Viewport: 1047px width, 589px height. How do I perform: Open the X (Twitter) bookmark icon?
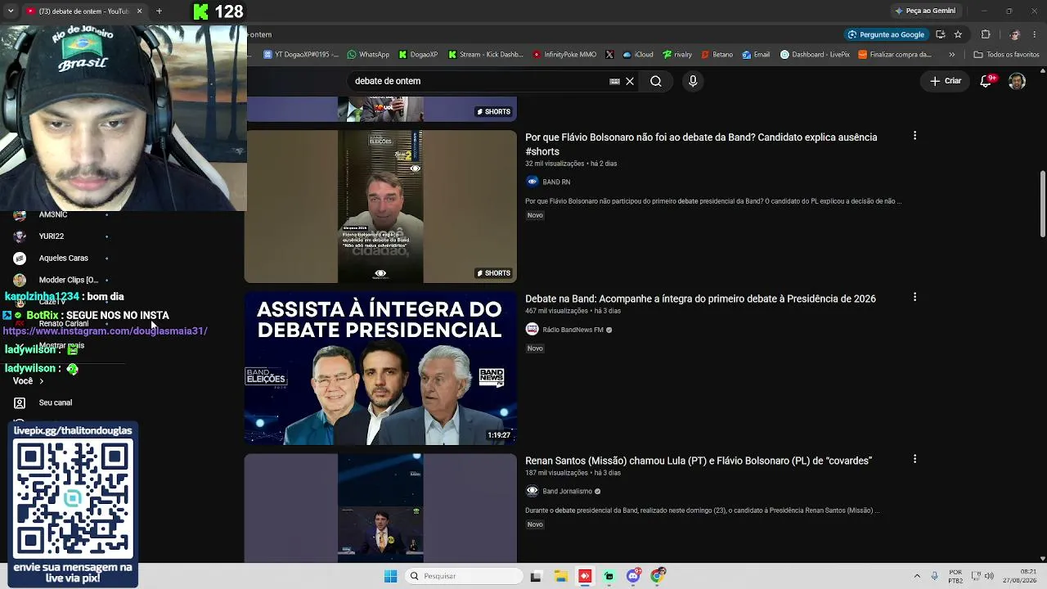[609, 55]
